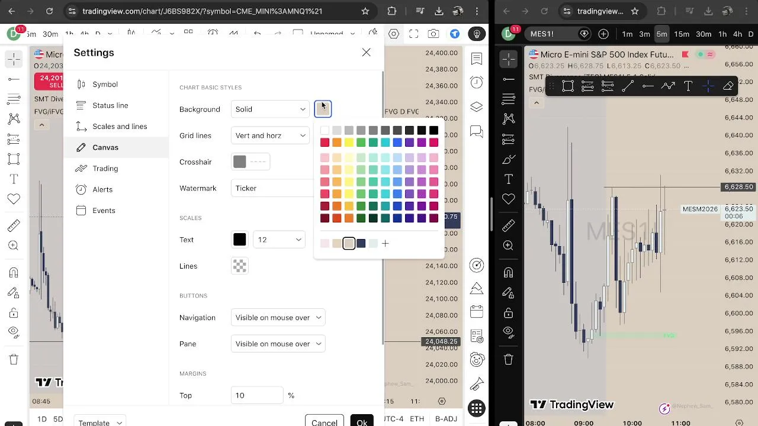Pick the text tool in floating toolbar
This screenshot has height=426, width=758.
[x=688, y=86]
